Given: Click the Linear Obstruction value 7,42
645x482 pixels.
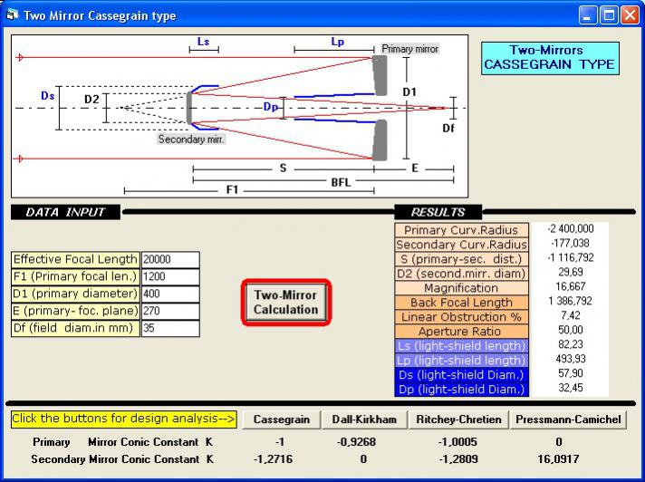Looking at the screenshot, I should (x=571, y=315).
